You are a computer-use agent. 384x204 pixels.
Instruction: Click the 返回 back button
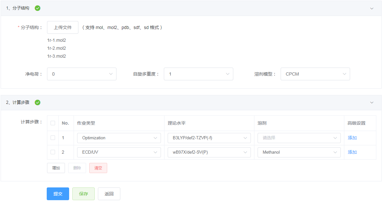pyautogui.click(x=109, y=194)
